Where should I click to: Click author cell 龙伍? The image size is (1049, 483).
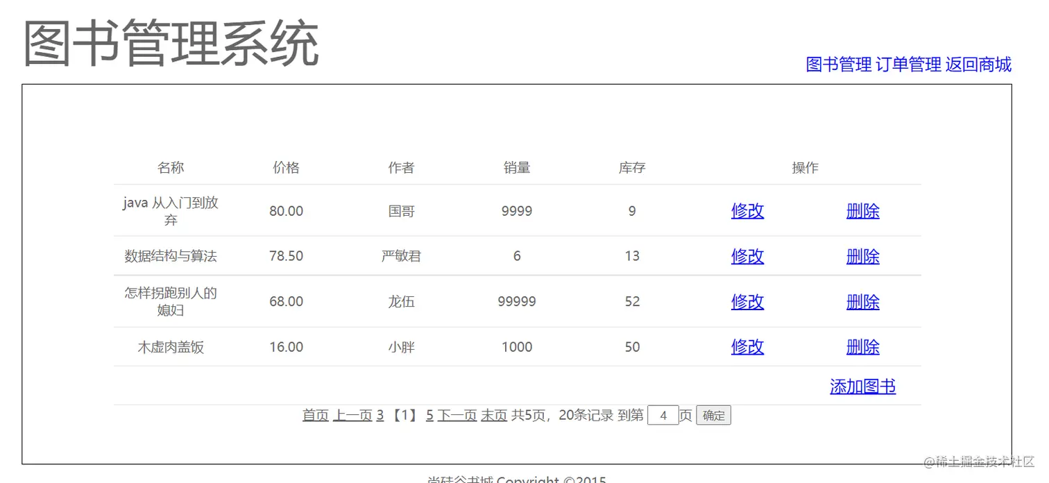[401, 302]
